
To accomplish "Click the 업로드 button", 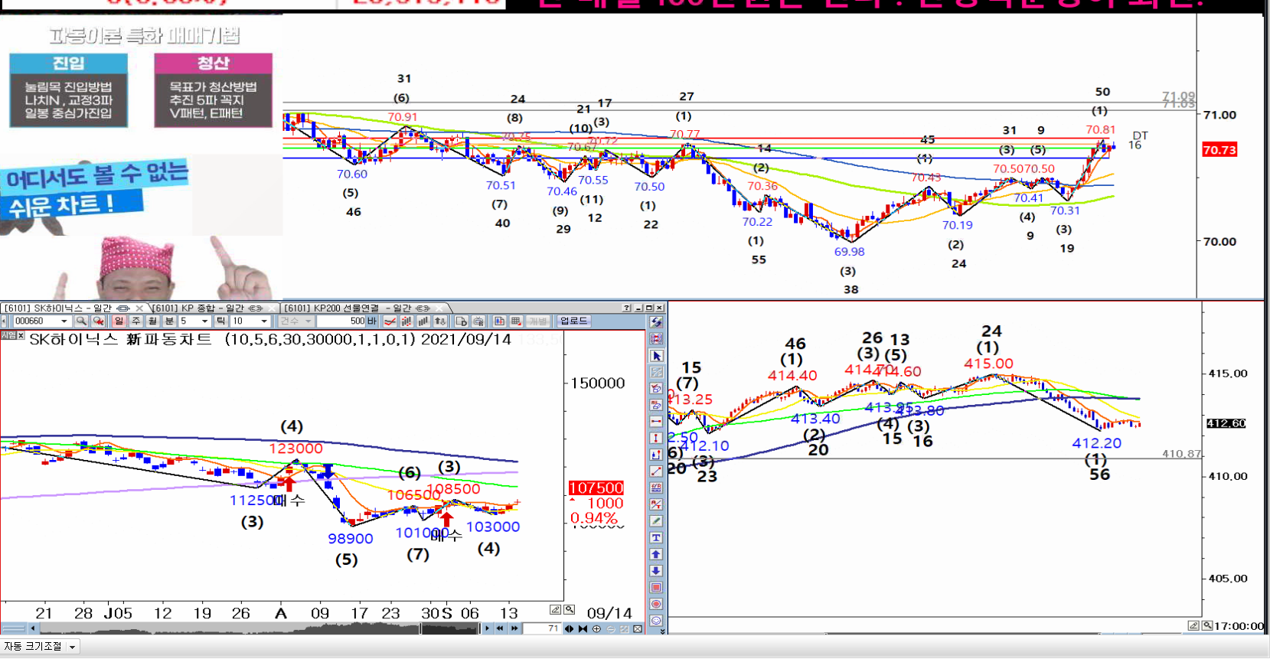I will (x=573, y=321).
